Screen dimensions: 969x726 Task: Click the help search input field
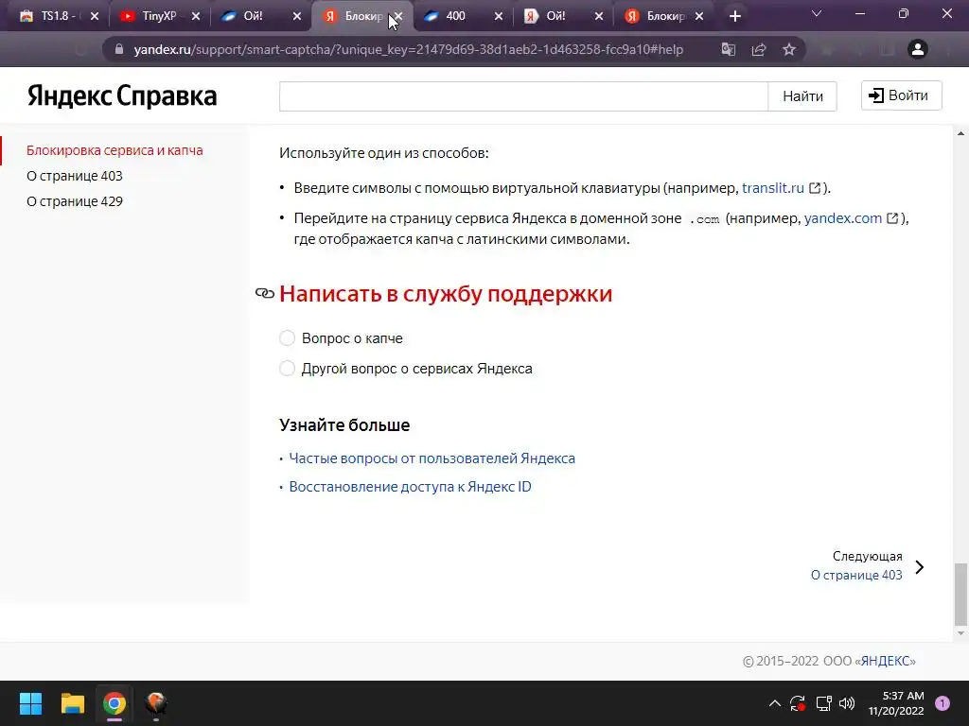click(x=523, y=96)
